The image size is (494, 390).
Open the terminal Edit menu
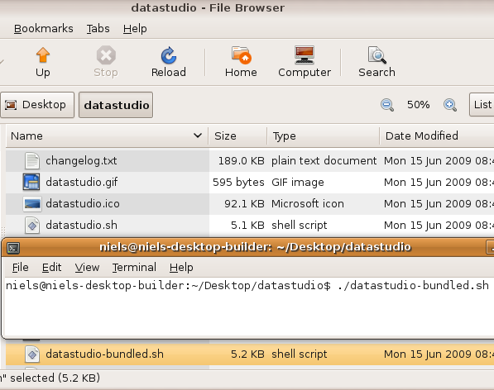[51, 268]
